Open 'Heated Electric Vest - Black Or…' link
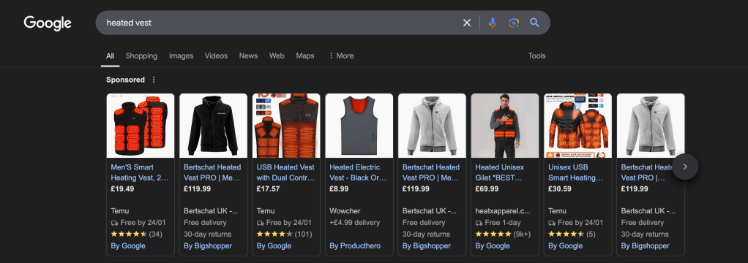 click(x=358, y=172)
